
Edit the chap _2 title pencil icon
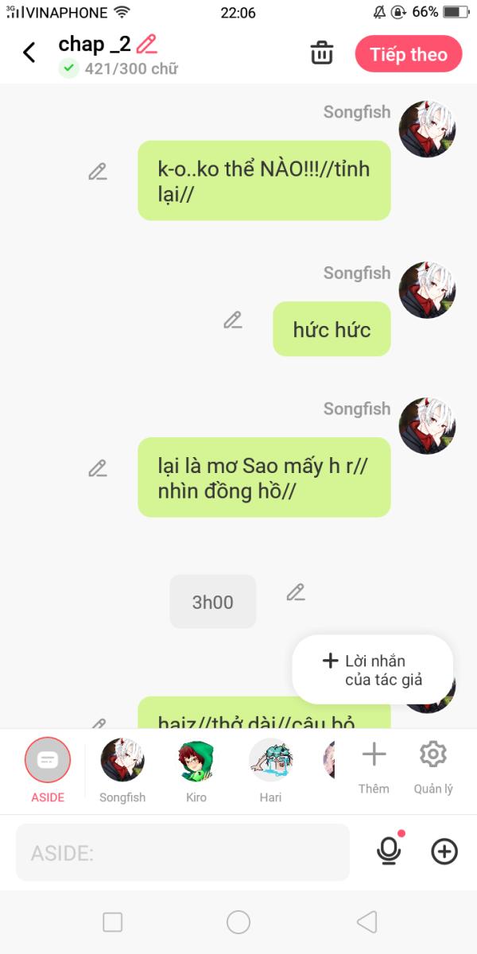[x=146, y=44]
